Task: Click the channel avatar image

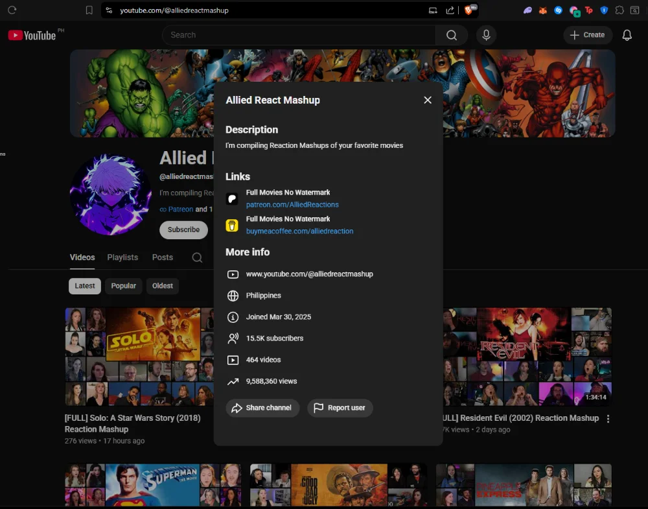Action: (110, 195)
